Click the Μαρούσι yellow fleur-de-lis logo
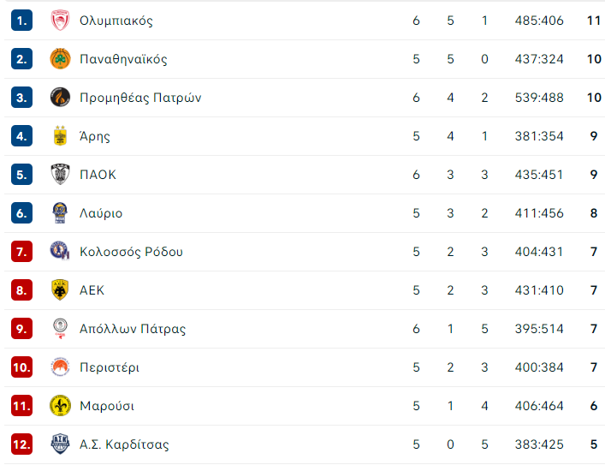Viewport: 605px width, 465px height. (x=60, y=406)
